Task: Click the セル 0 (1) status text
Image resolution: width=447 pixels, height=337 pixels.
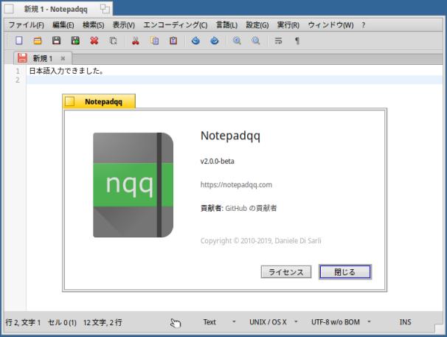Action: point(62,322)
